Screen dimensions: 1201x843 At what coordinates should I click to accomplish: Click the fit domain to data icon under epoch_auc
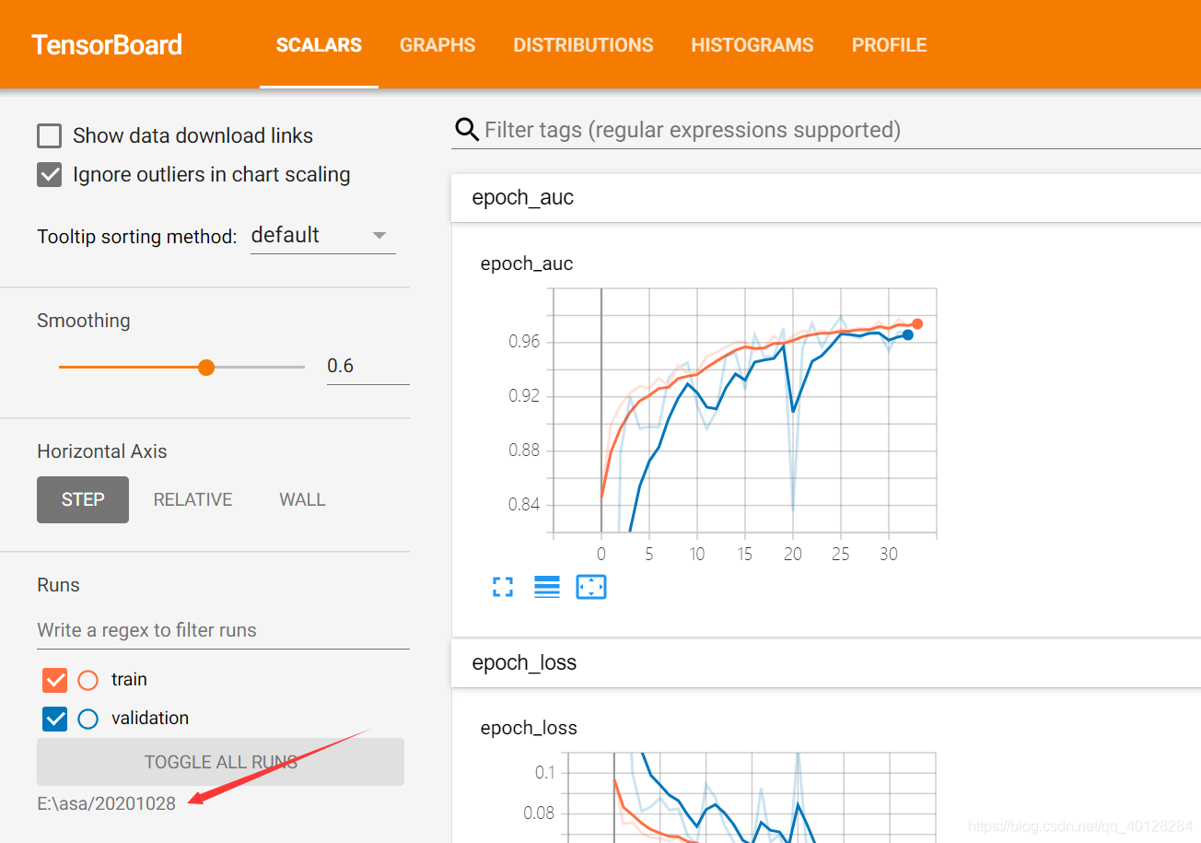tap(591, 587)
